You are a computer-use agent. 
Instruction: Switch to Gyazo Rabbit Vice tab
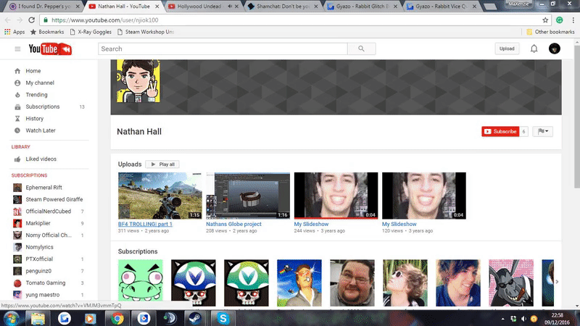click(x=442, y=7)
